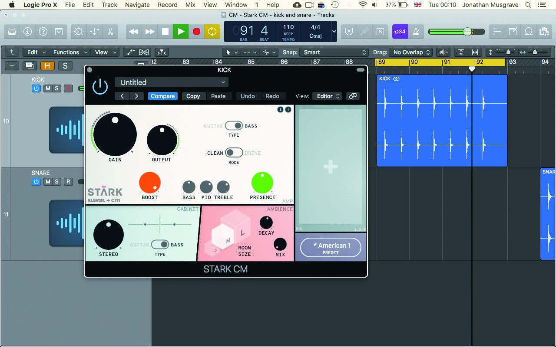Click the plugin Link chain icon
The width and height of the screenshot is (556, 347).
pos(353,96)
